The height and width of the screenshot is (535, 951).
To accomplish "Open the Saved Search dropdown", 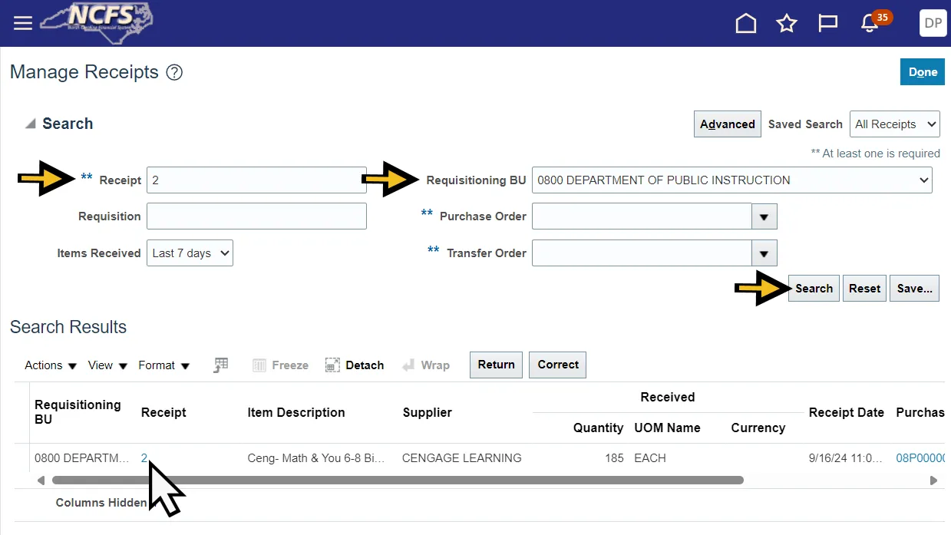I will pyautogui.click(x=894, y=124).
